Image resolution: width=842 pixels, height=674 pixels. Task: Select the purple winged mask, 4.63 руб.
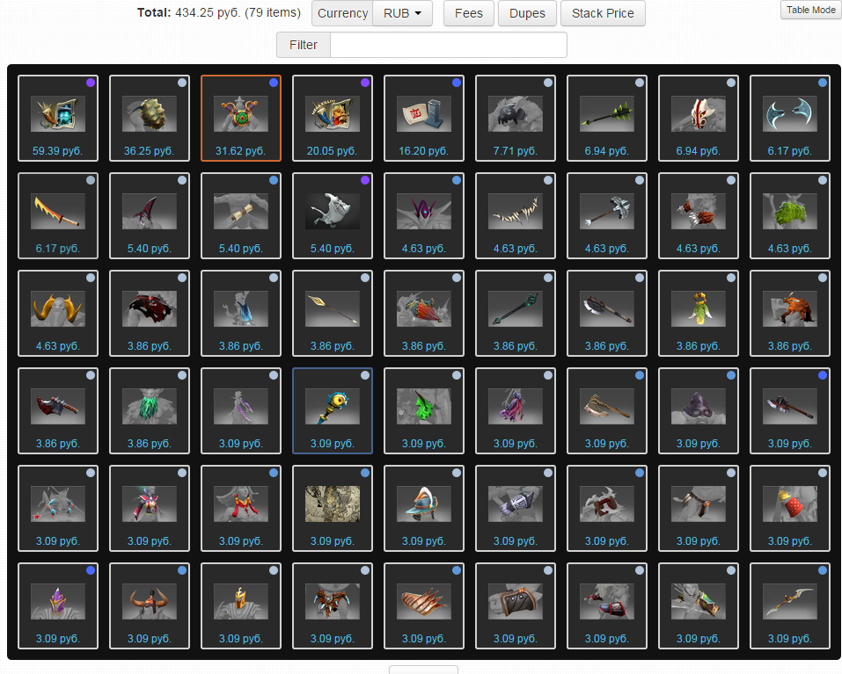(424, 215)
